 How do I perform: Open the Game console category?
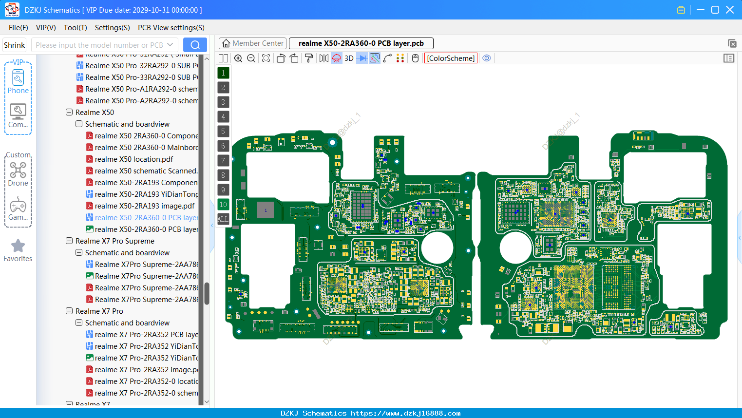[x=18, y=209]
